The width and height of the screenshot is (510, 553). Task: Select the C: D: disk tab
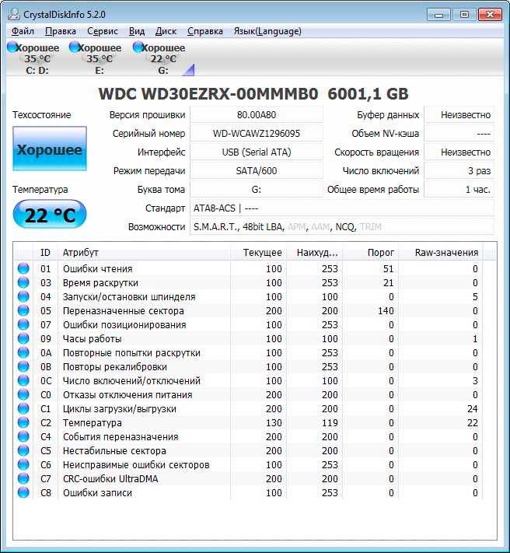[33, 58]
